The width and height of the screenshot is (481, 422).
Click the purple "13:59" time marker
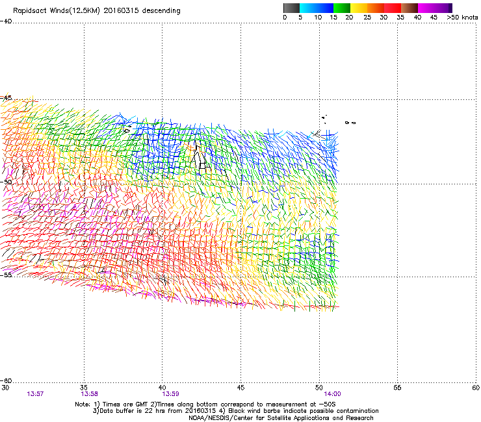pyautogui.click(x=170, y=394)
